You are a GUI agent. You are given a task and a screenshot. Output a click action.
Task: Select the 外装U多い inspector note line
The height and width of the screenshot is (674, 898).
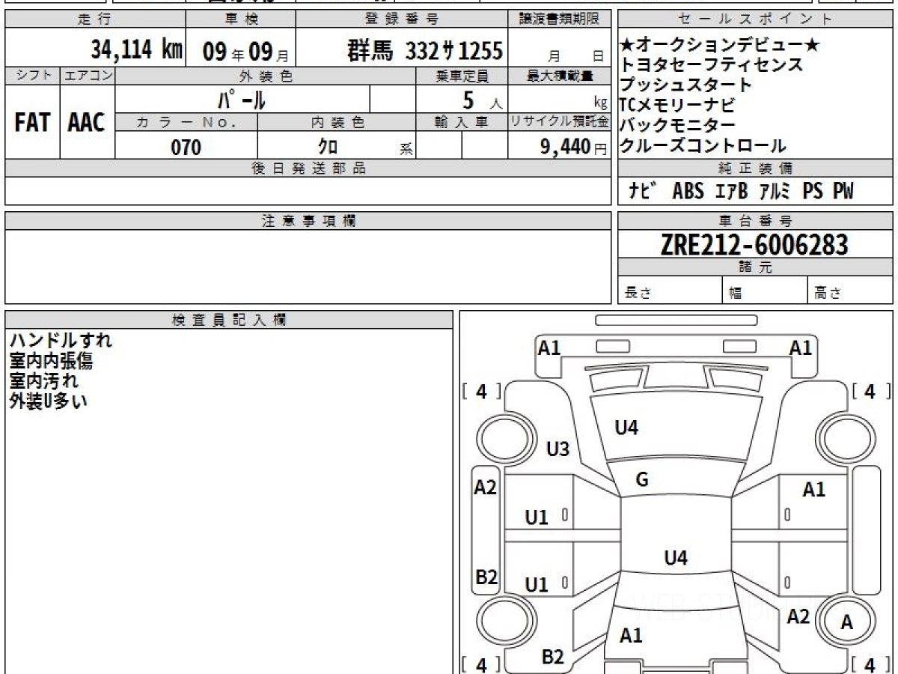pyautogui.click(x=49, y=401)
